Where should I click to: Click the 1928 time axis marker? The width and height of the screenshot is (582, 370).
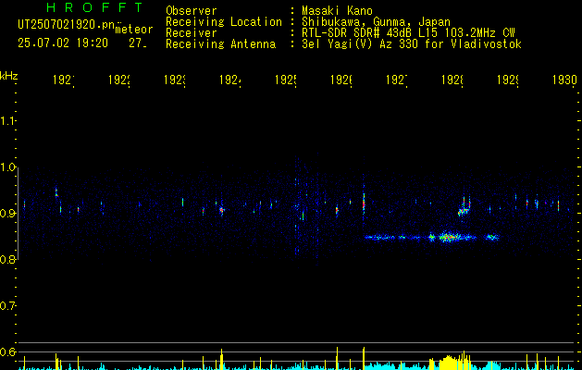pos(452,80)
